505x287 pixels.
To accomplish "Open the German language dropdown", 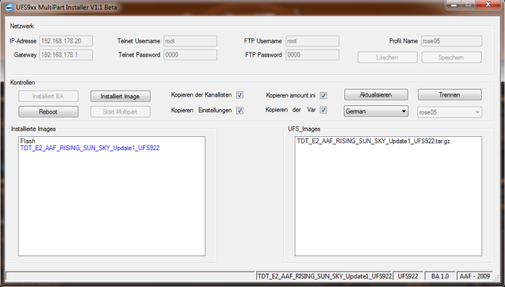I will click(376, 112).
